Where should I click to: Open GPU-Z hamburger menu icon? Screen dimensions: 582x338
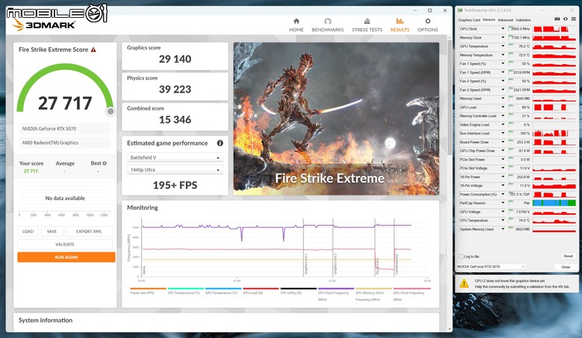(574, 19)
